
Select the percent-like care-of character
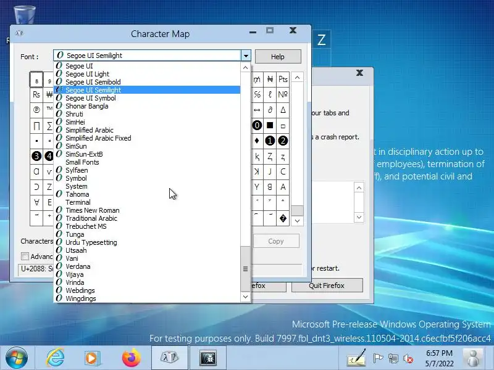click(x=257, y=94)
